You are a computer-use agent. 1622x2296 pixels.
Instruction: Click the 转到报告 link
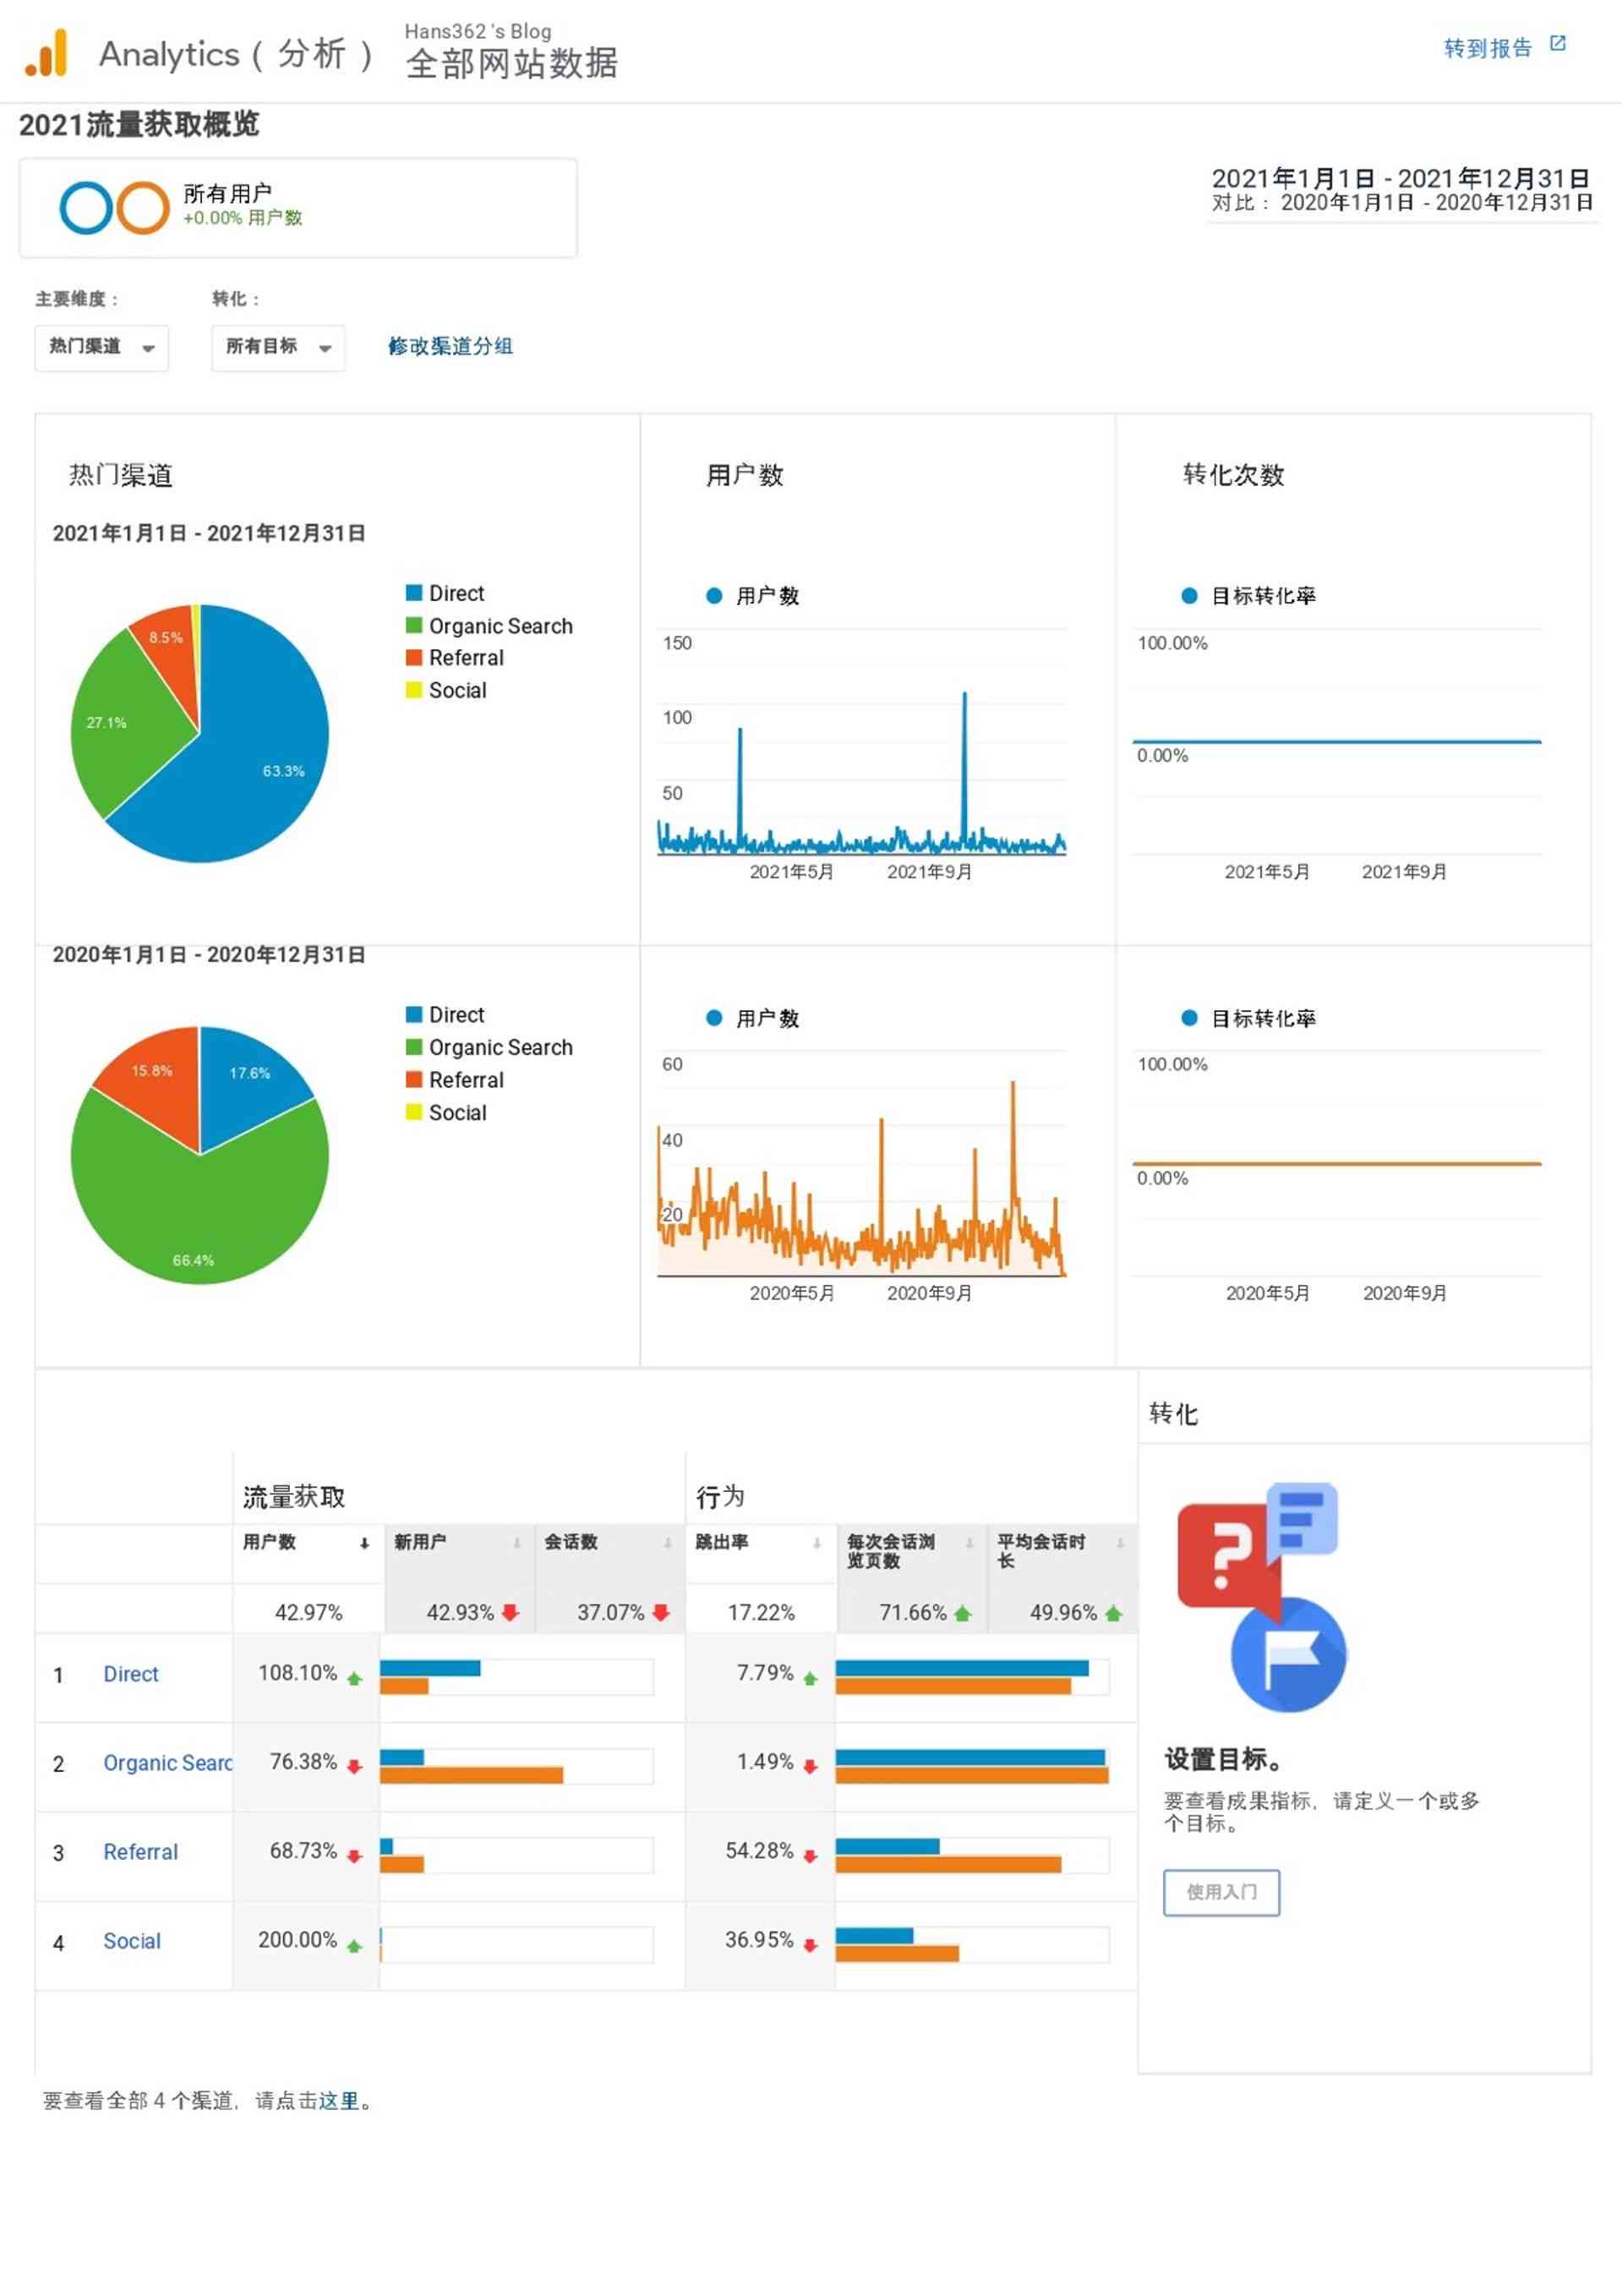coord(1487,48)
